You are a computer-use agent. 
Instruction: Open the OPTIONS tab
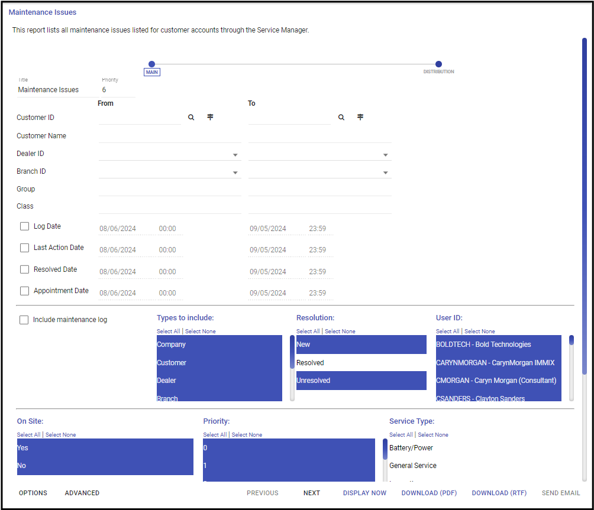(33, 493)
